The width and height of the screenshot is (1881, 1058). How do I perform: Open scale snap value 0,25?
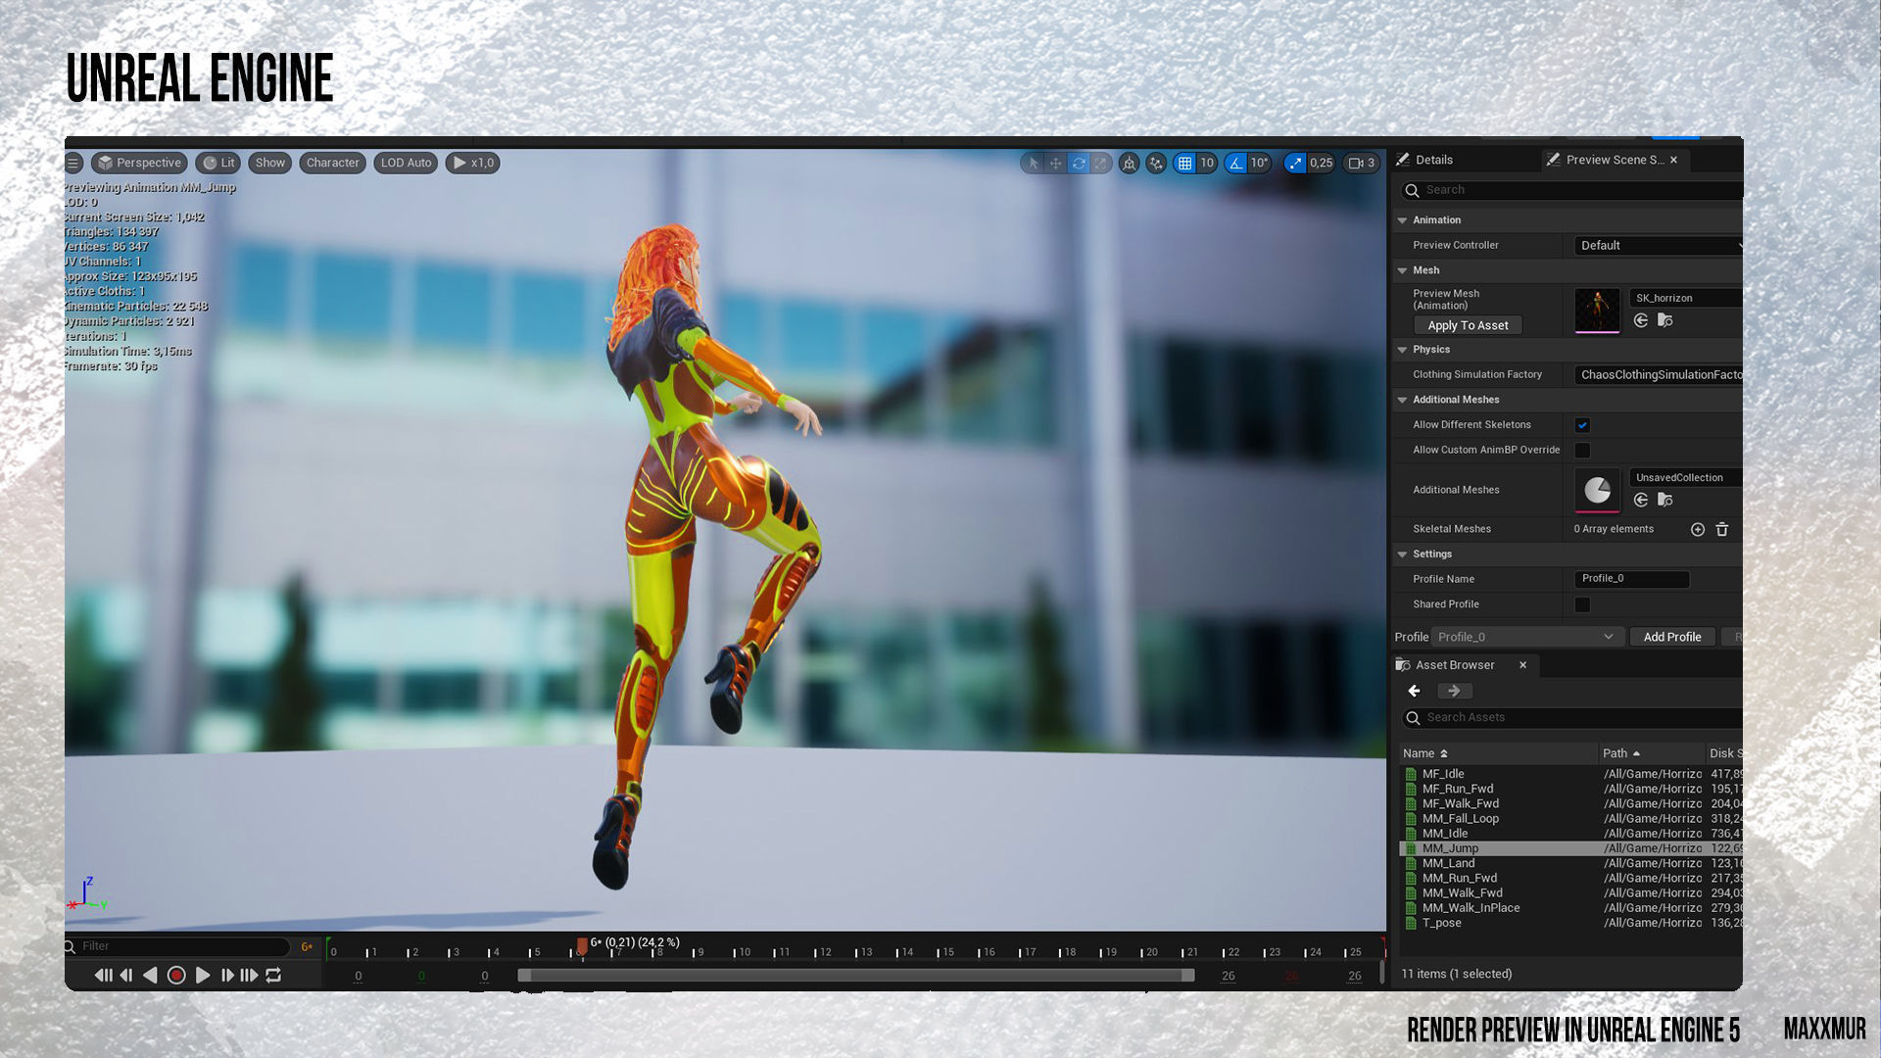tap(1322, 163)
